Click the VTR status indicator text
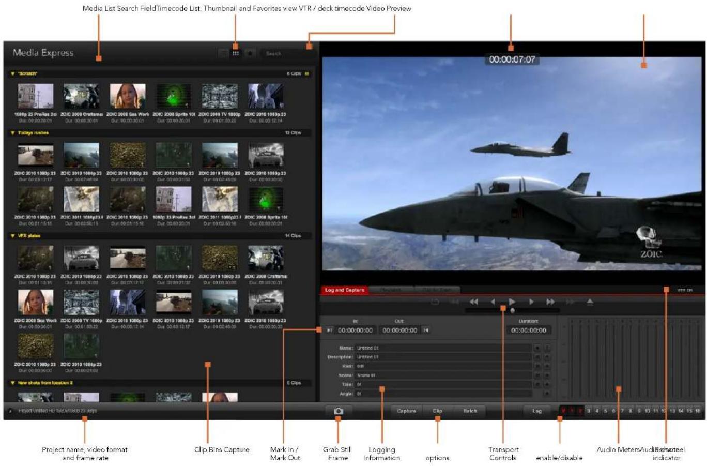 [x=685, y=290]
